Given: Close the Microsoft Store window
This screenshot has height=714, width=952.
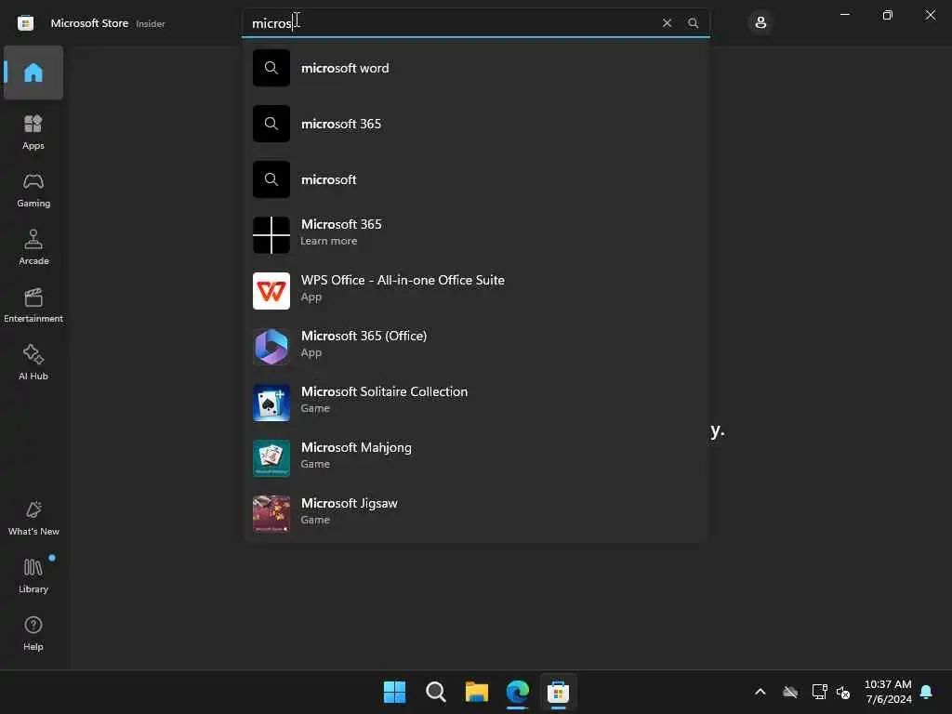Looking at the screenshot, I should (x=930, y=15).
